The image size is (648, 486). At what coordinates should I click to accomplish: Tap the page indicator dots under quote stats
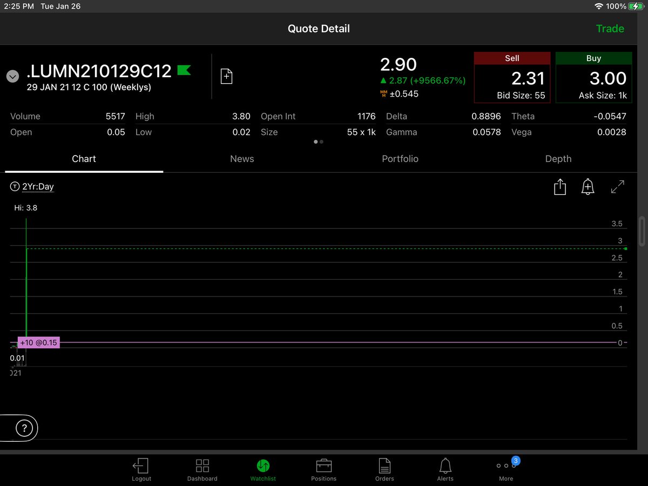319,142
